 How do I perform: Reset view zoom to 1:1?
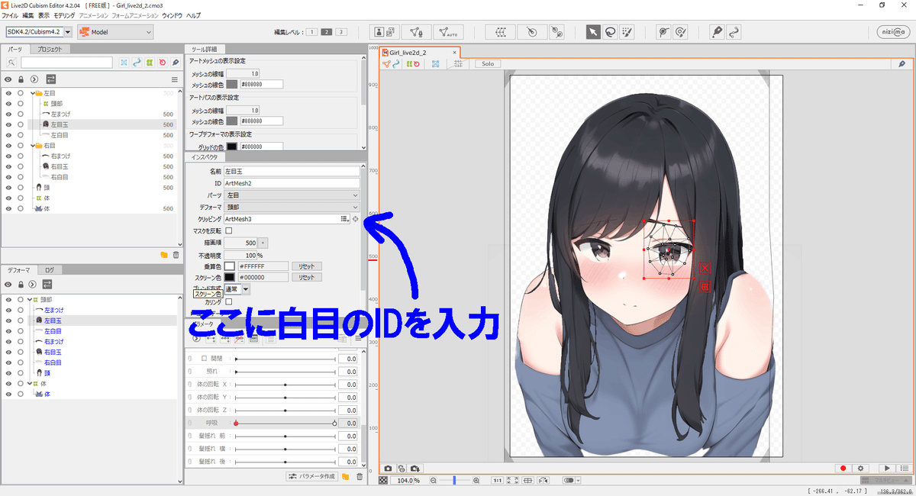coord(497,481)
